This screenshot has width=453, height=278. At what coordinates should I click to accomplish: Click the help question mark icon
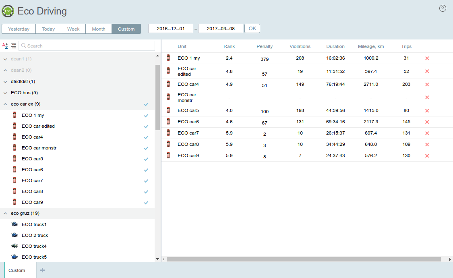pyautogui.click(x=443, y=8)
